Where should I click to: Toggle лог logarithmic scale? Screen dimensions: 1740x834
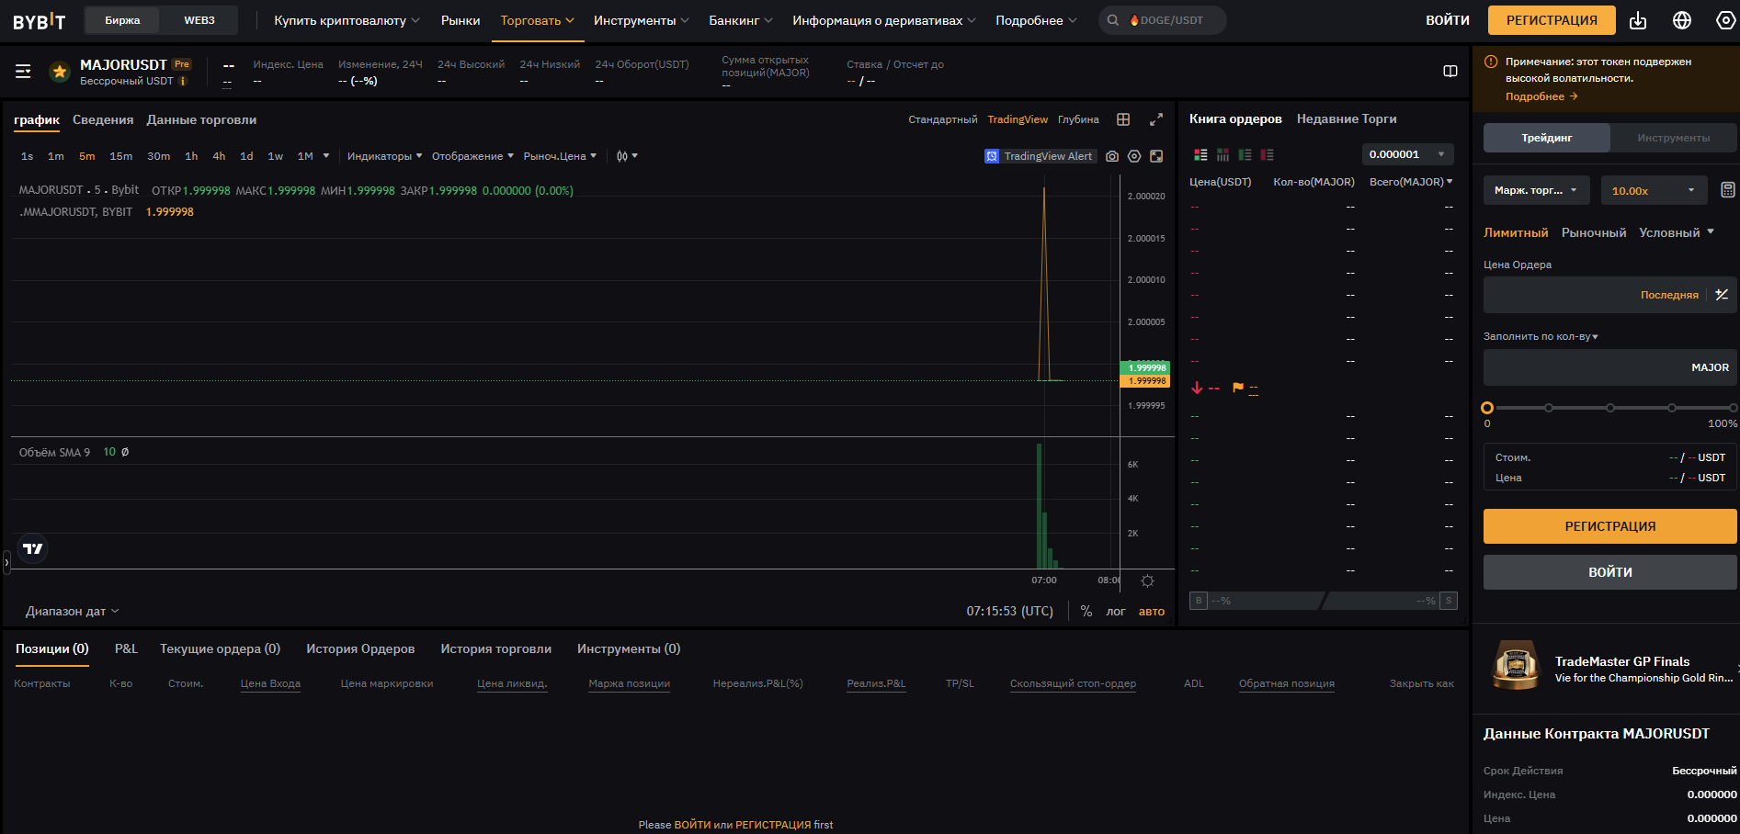(1116, 612)
